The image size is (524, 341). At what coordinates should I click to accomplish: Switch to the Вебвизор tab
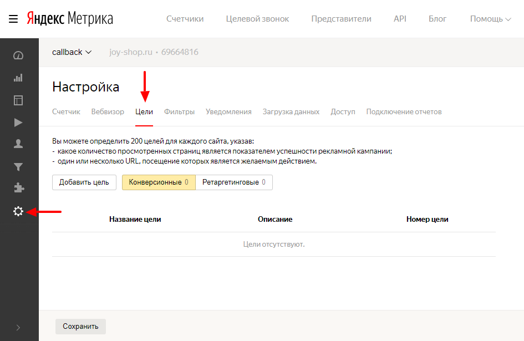click(x=108, y=111)
